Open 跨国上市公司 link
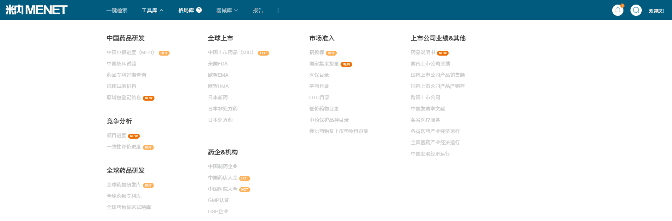 425,97
